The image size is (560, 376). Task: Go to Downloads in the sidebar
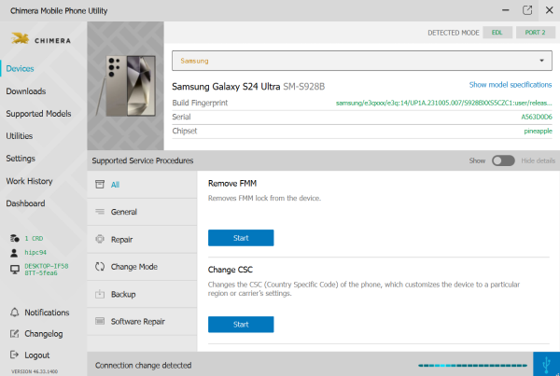click(x=26, y=91)
